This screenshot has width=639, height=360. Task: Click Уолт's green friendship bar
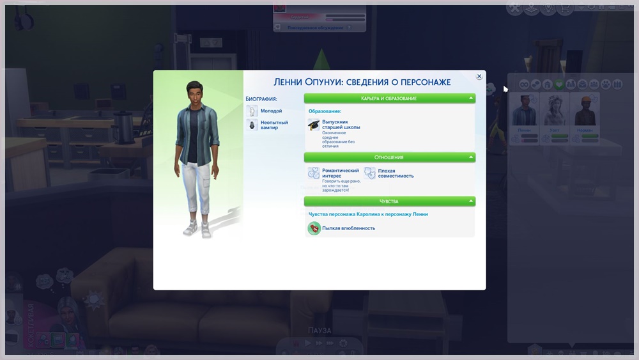click(x=560, y=136)
